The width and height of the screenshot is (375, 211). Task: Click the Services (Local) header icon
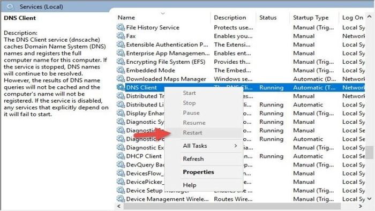pos(10,6)
